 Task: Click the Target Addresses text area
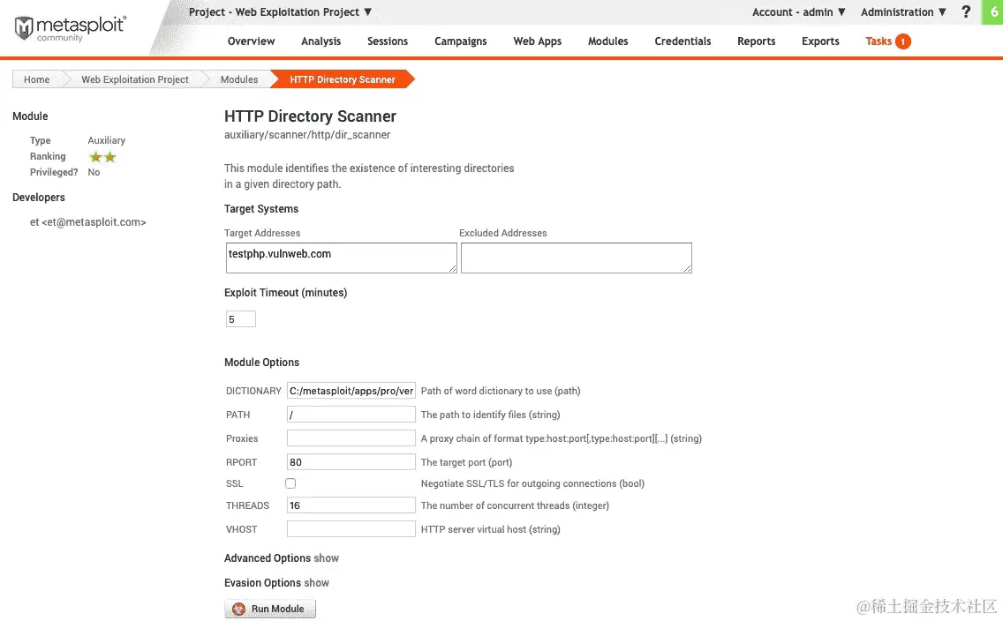click(x=342, y=258)
